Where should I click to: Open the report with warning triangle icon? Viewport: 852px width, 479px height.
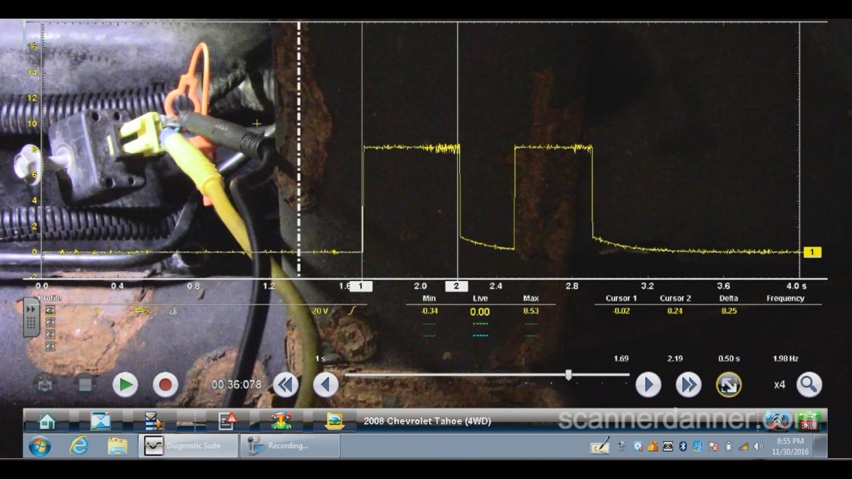[228, 421]
